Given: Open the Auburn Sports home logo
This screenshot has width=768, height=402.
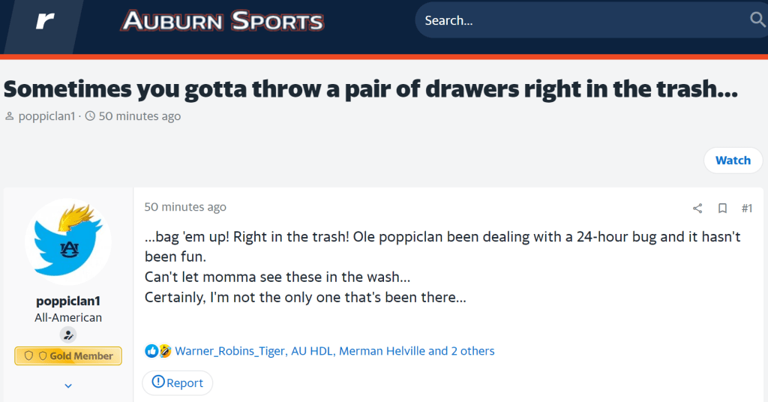Looking at the screenshot, I should point(223,21).
